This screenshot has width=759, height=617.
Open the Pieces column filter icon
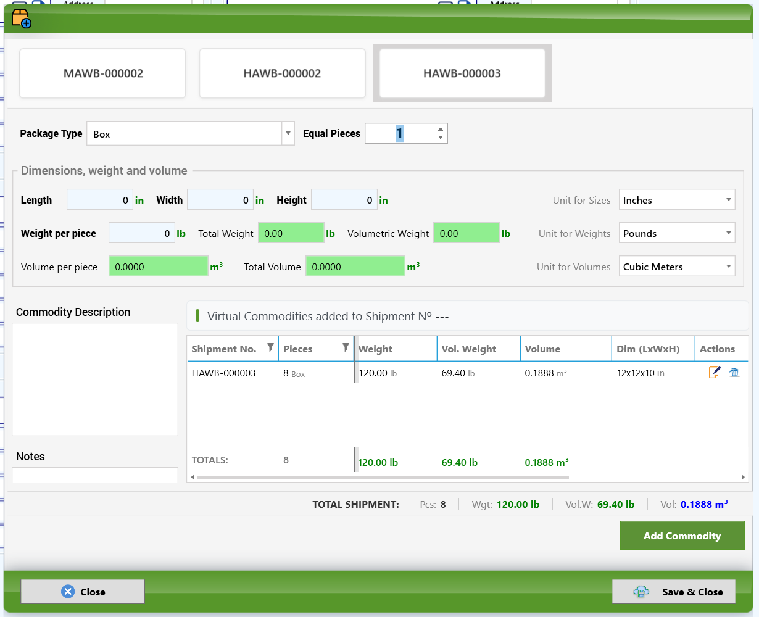pos(346,348)
